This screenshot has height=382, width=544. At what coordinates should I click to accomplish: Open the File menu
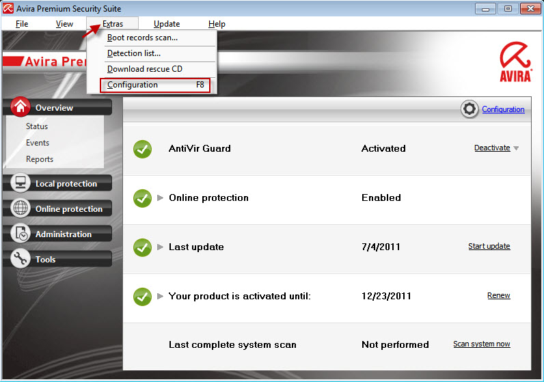pyautogui.click(x=22, y=24)
